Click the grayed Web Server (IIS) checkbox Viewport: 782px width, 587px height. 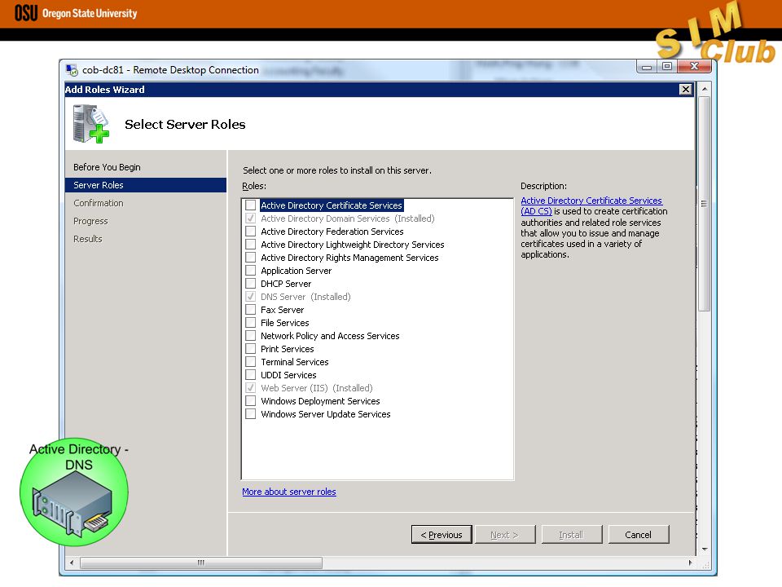tap(251, 387)
